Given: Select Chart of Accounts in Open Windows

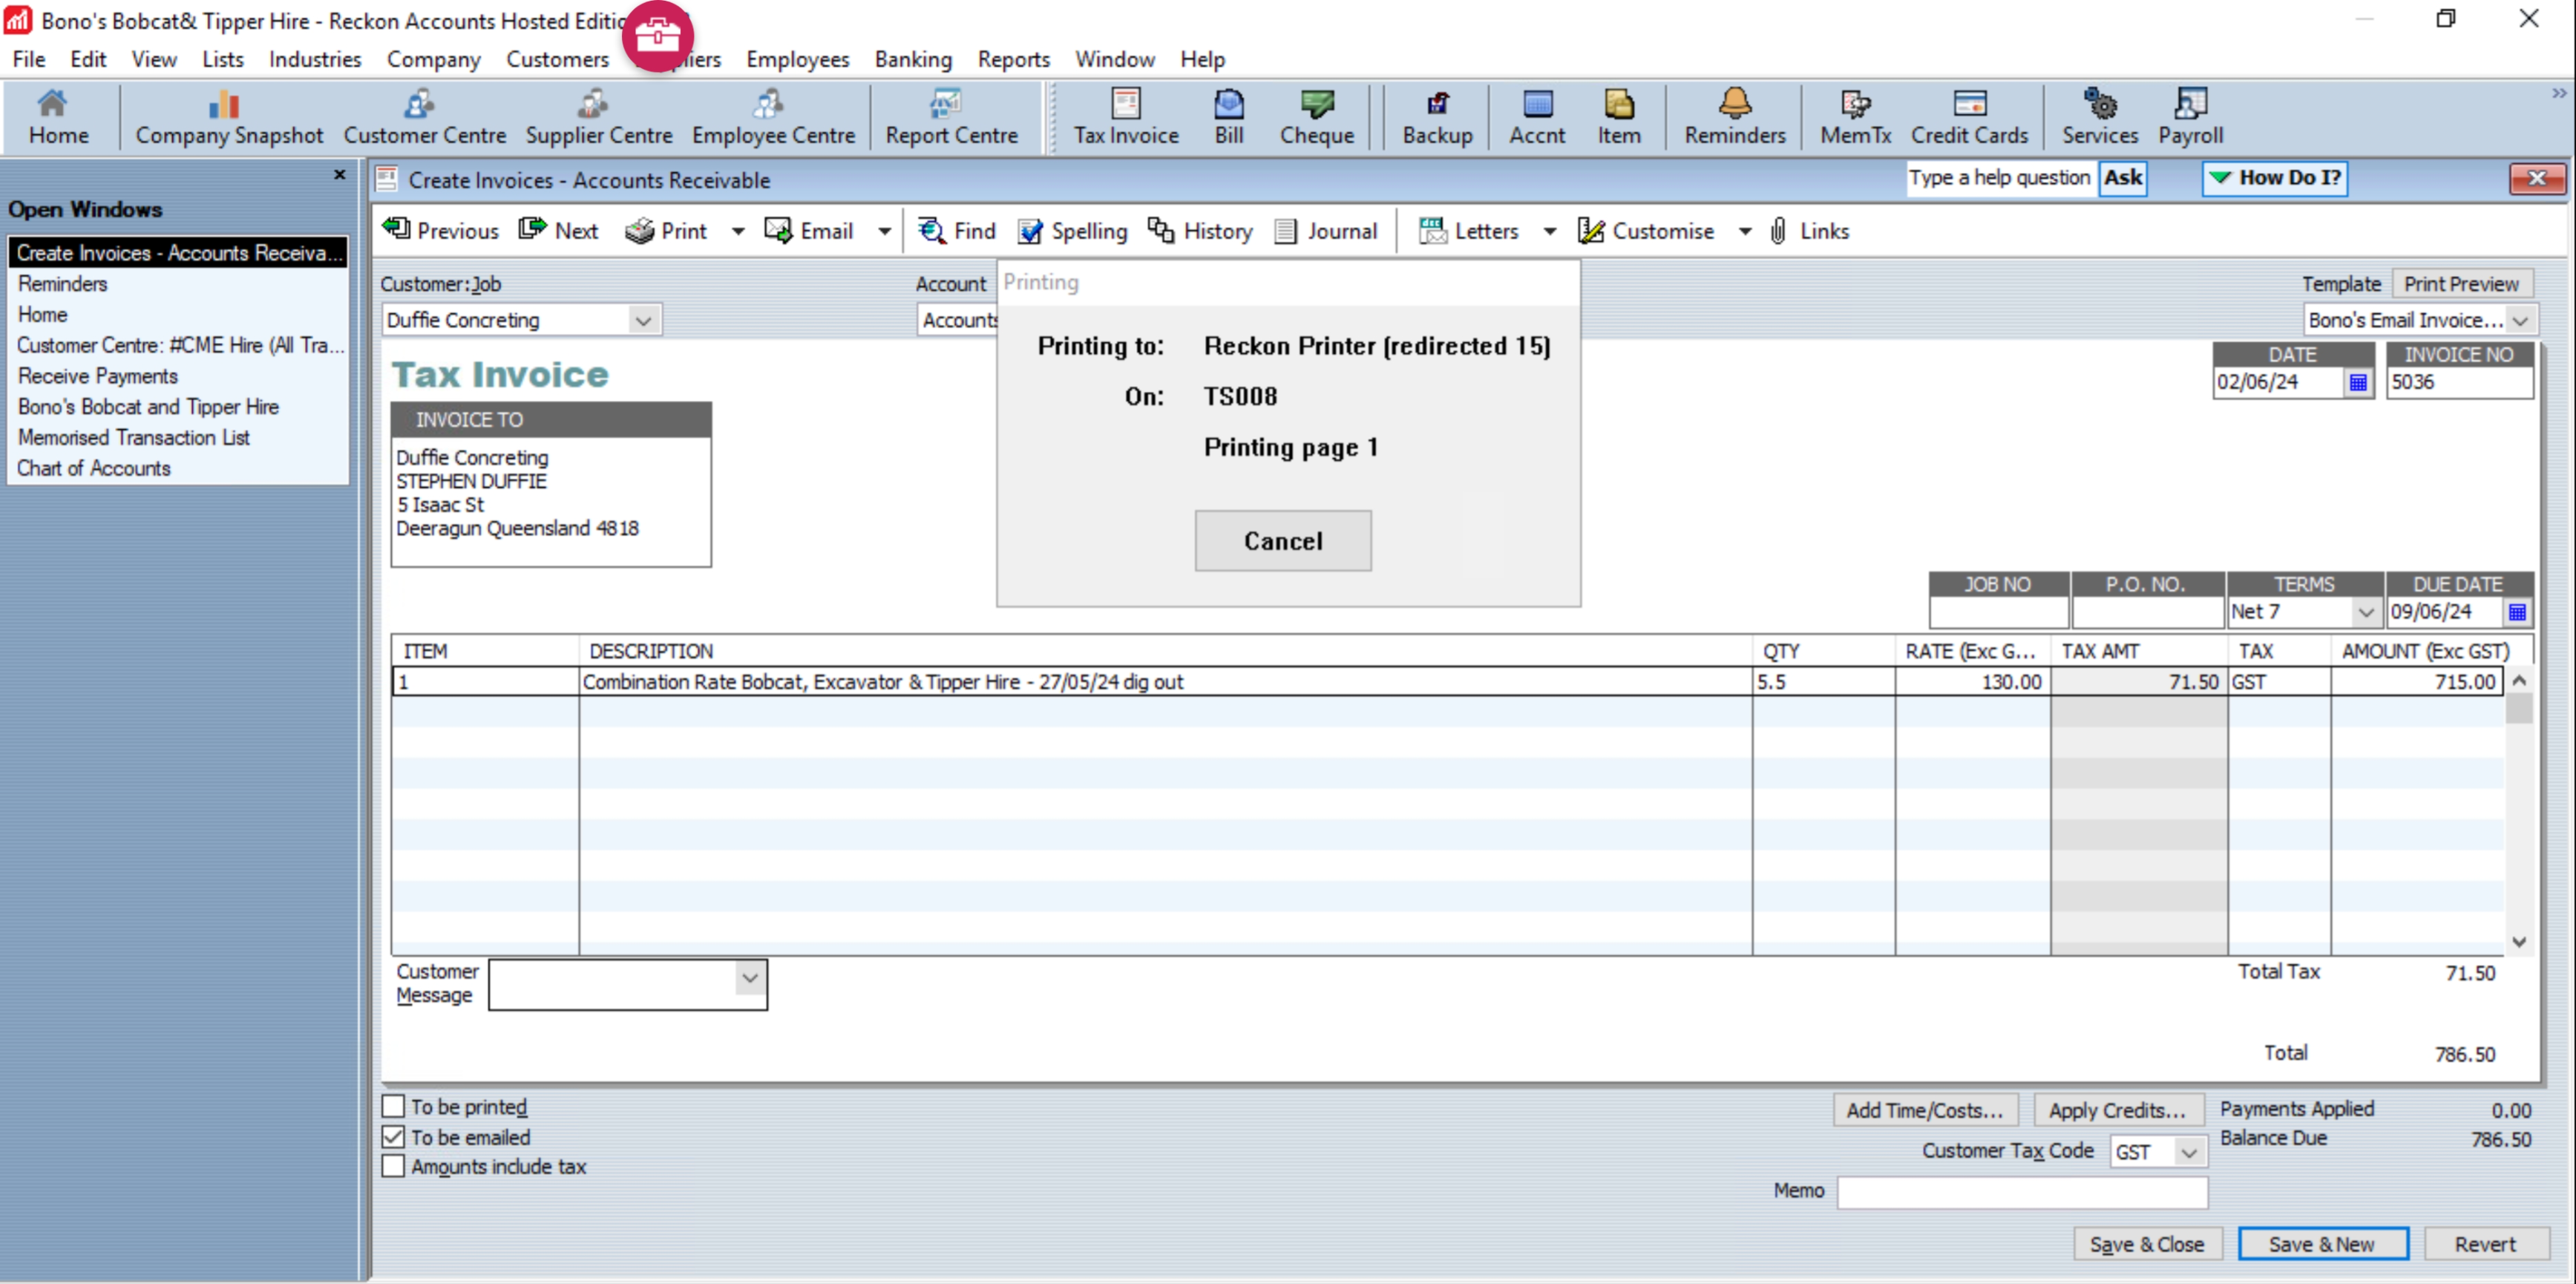Looking at the screenshot, I should 94,468.
